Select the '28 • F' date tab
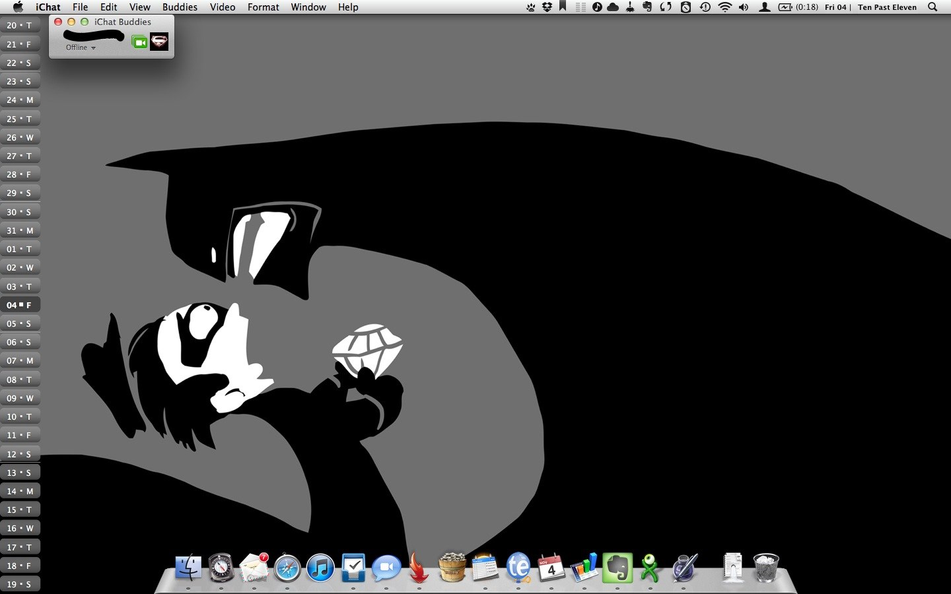This screenshot has height=594, width=951. click(20, 174)
